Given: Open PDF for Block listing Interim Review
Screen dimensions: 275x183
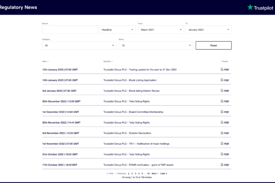Looking at the screenshot, I should [225, 91].
